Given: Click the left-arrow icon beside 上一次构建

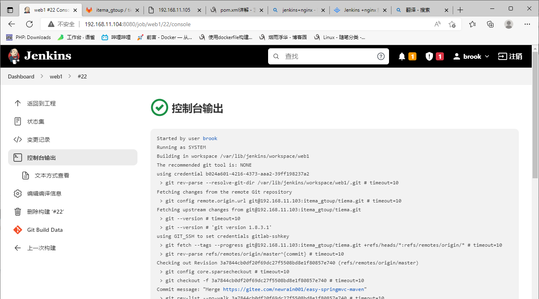Looking at the screenshot, I should [18, 248].
